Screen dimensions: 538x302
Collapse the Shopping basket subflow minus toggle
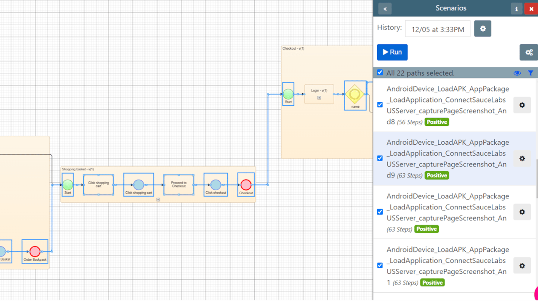coord(158,200)
